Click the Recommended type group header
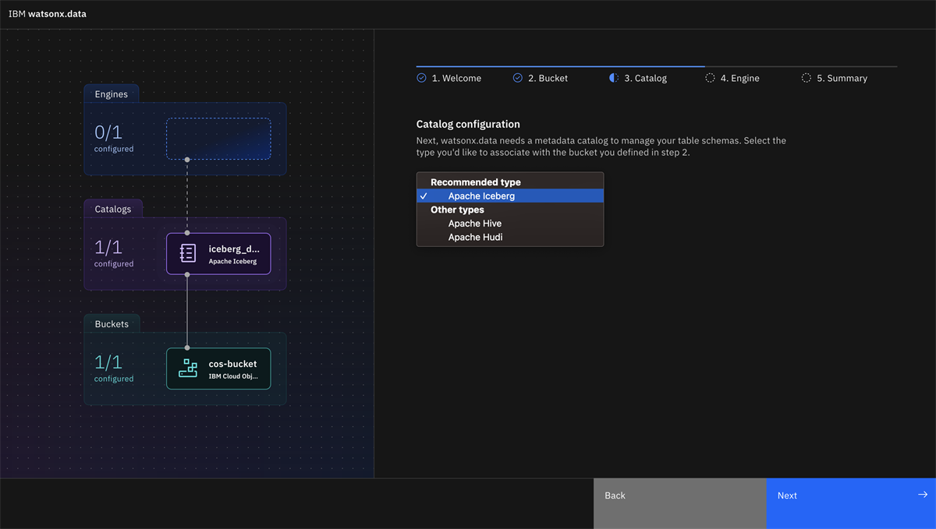Viewport: 936px width, 529px height. [x=476, y=182]
